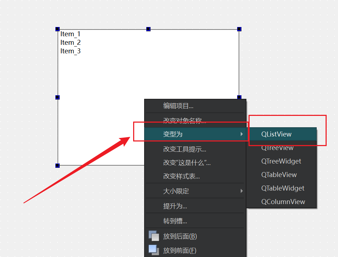Screen dimensions: 338x257
Task: Click the top-middle resize handle of the widget
Action: [x=148, y=29]
